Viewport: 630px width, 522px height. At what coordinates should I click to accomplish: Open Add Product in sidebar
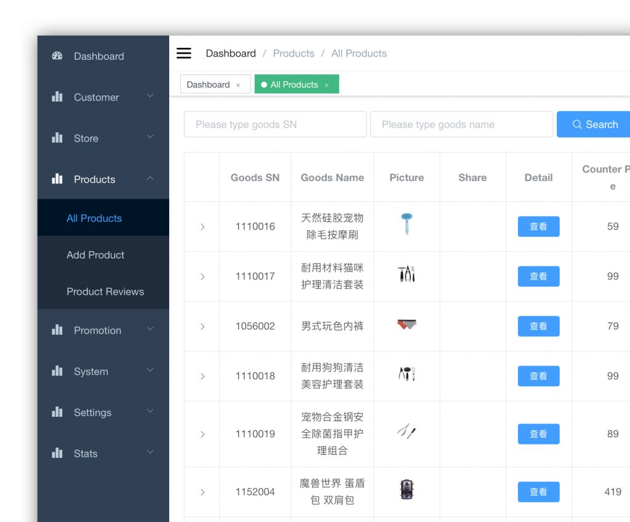click(x=103, y=255)
